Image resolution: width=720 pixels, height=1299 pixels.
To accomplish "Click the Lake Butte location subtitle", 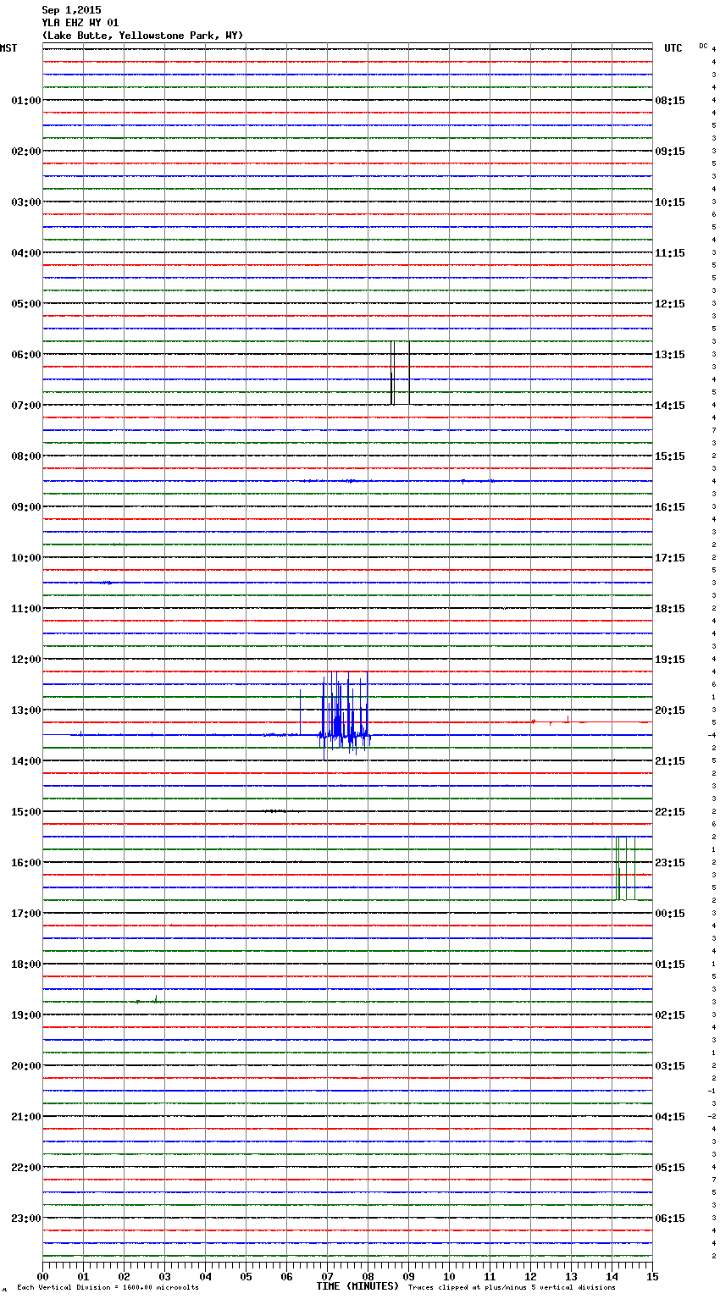I will [x=142, y=36].
